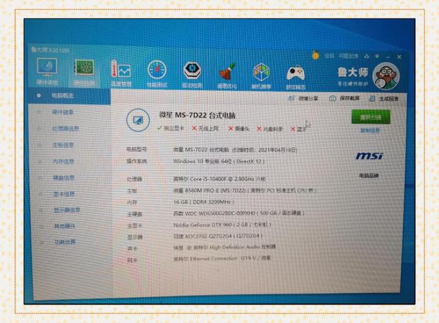Image resolution: width=439 pixels, height=323 pixels.
Task: Click the 鲁大师 brand title text
Action: pyautogui.click(x=352, y=72)
